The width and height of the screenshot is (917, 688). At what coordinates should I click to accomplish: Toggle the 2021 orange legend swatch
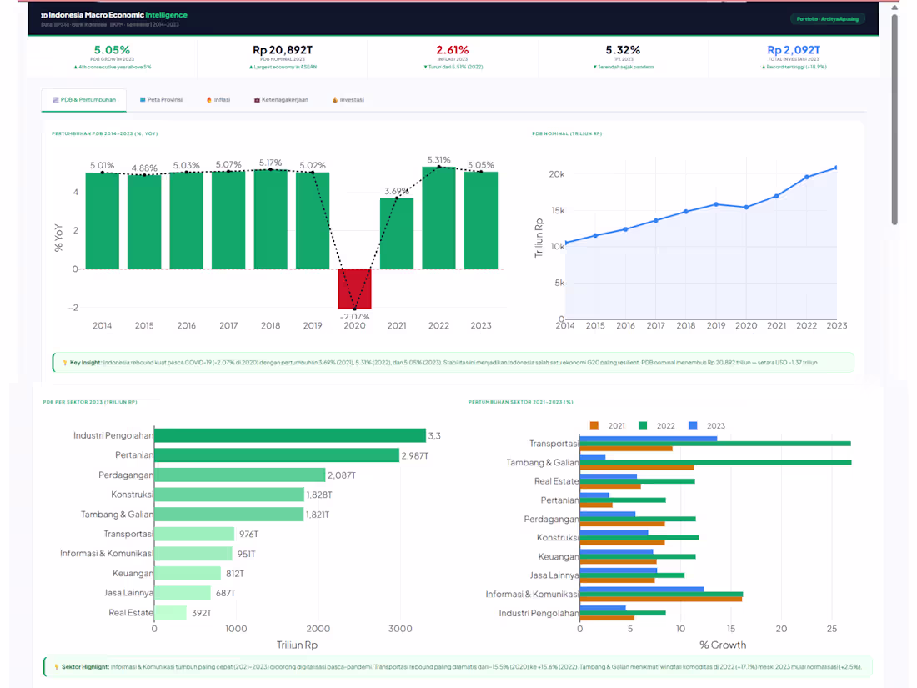tap(594, 426)
